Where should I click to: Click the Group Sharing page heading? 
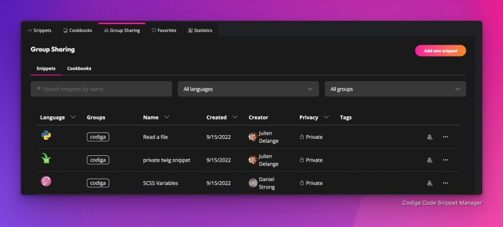tap(53, 50)
